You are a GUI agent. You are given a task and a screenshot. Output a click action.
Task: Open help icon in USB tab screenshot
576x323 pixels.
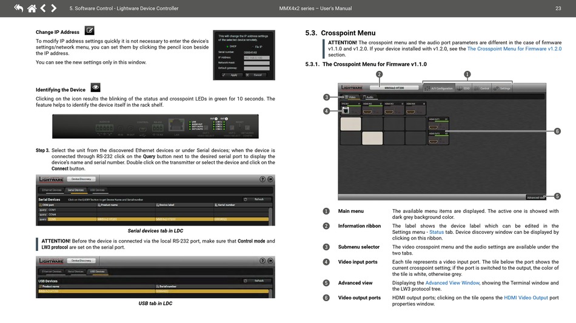point(263,261)
